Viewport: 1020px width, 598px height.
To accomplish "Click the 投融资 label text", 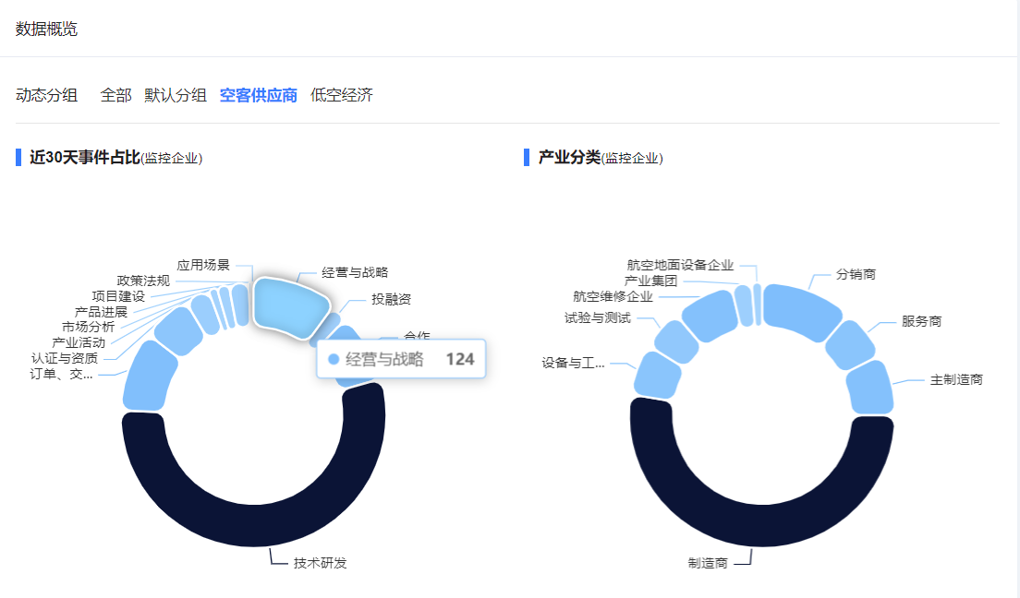I will 392,299.
